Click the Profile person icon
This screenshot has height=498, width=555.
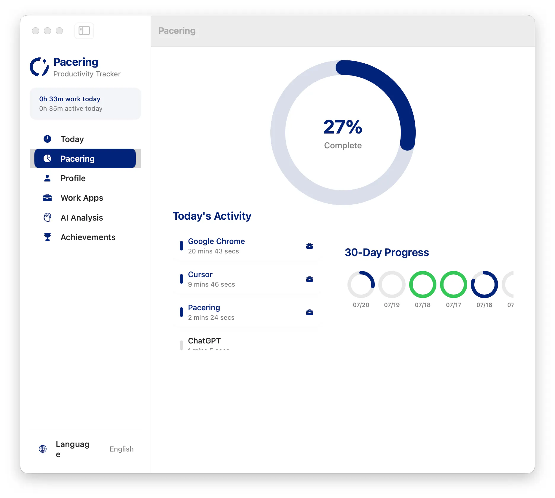tap(47, 178)
